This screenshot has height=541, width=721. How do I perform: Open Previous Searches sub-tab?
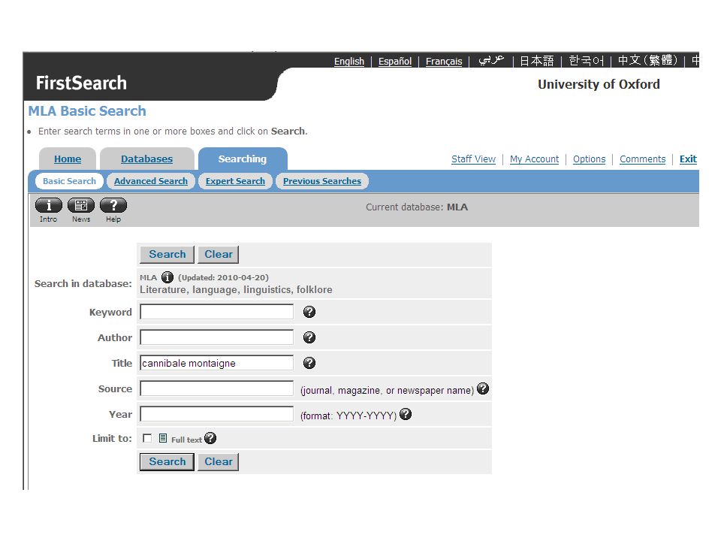[x=322, y=181]
